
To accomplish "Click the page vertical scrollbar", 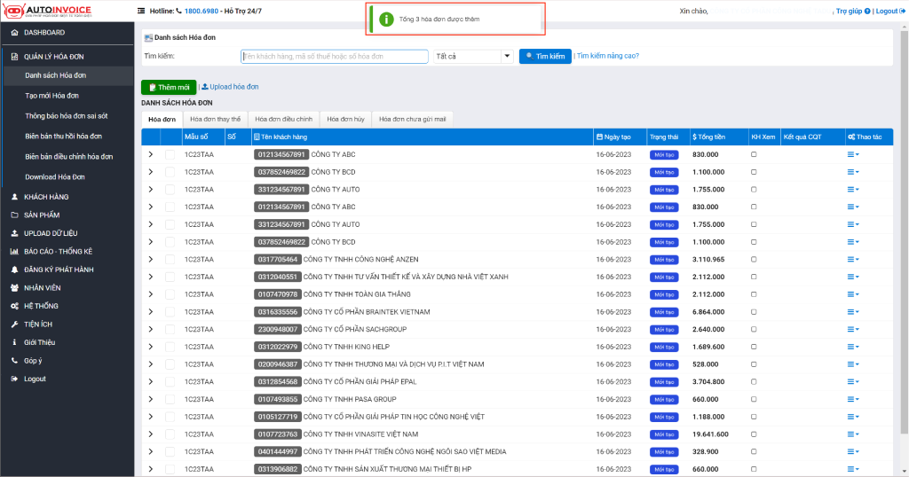I will [905, 231].
